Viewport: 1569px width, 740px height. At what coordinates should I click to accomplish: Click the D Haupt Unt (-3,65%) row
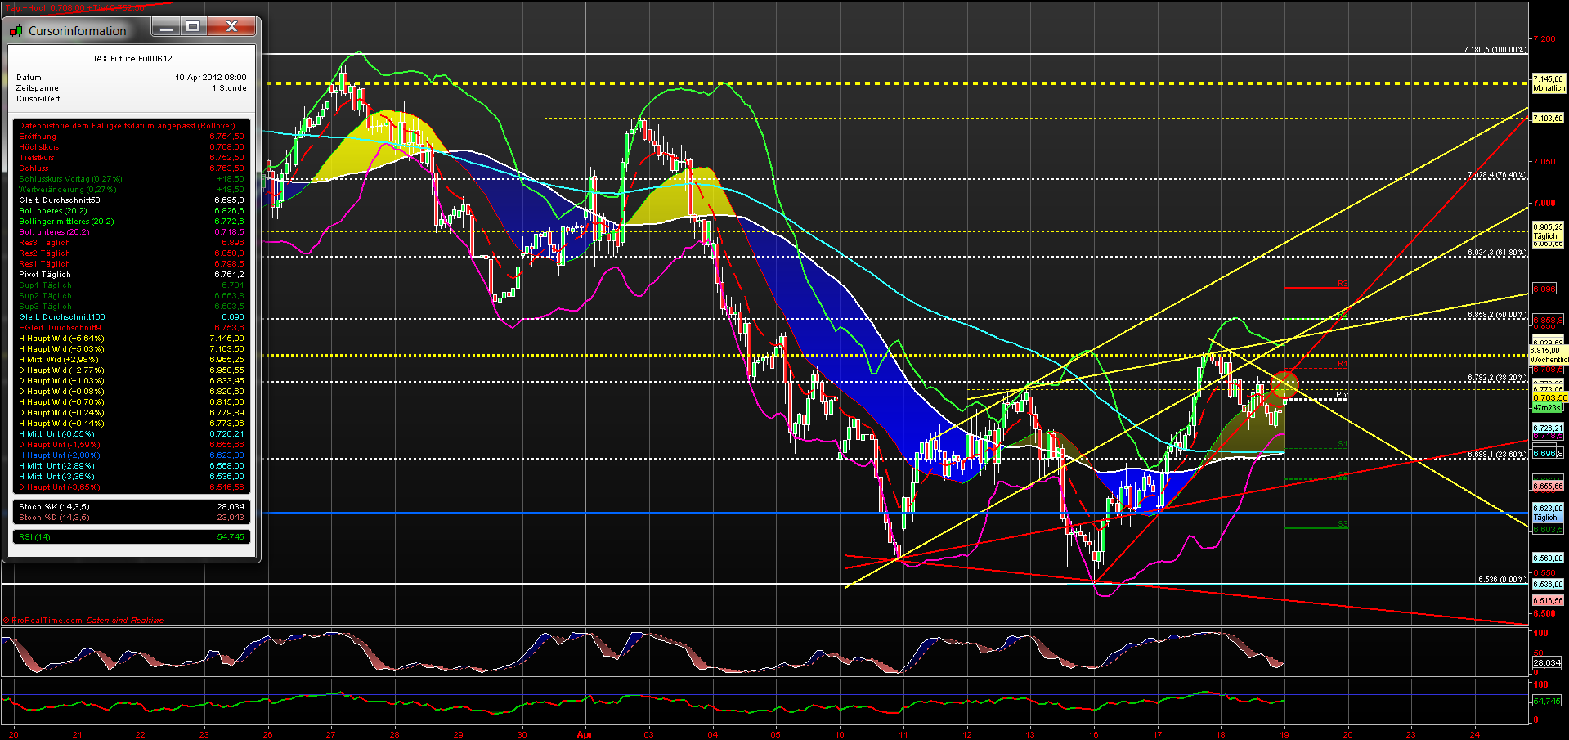[x=131, y=487]
